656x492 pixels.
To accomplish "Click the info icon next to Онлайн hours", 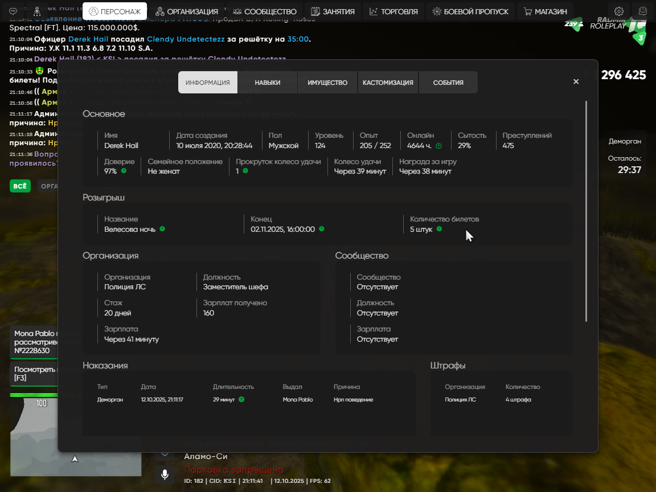I will (438, 146).
